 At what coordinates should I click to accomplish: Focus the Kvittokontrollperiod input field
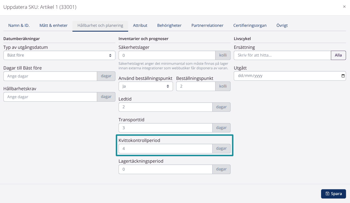coord(166,148)
